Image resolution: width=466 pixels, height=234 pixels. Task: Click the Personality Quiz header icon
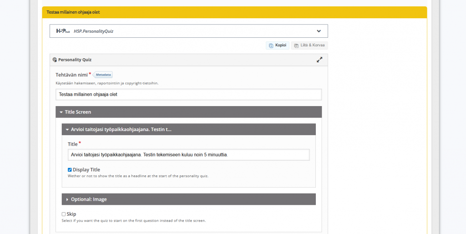(55, 60)
